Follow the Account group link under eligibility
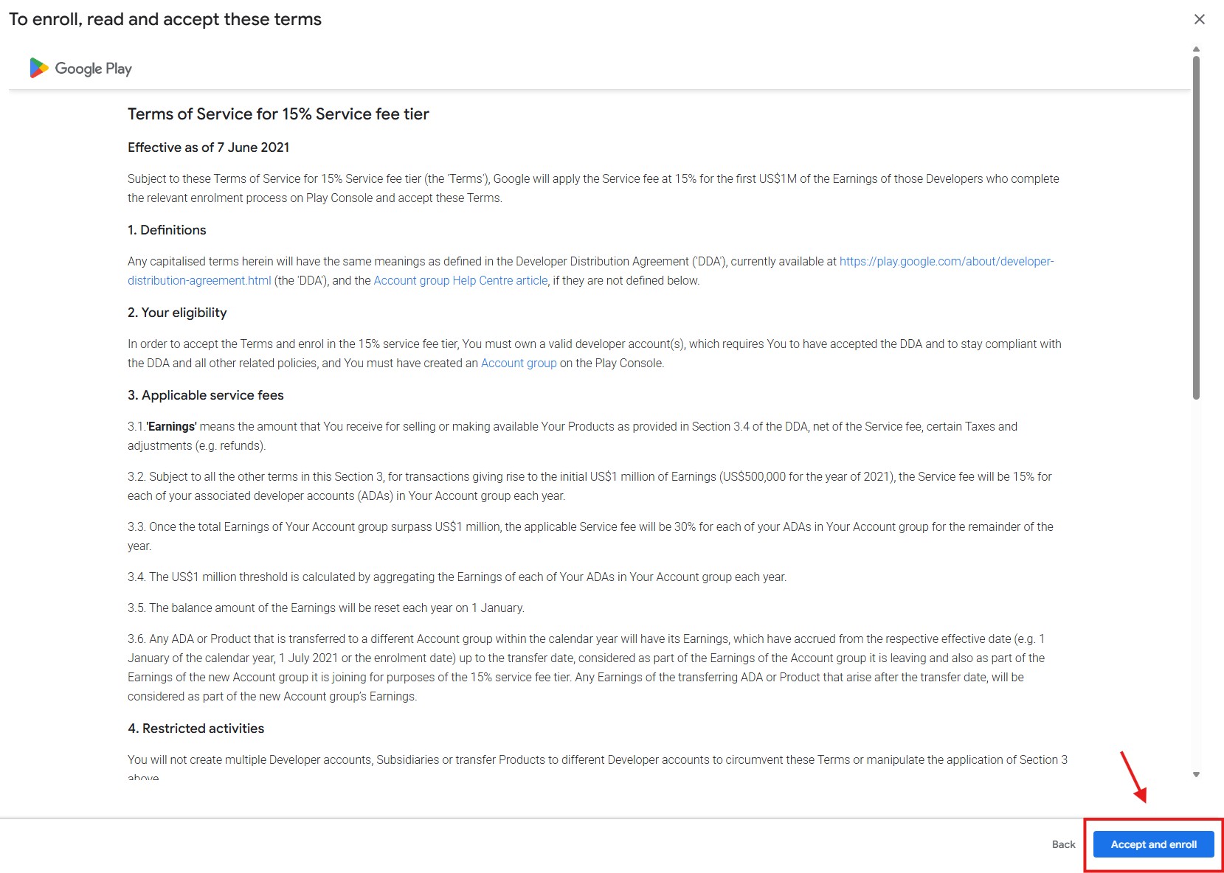This screenshot has width=1224, height=873. coord(519,363)
